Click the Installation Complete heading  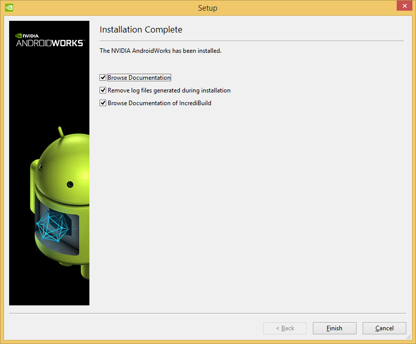(141, 29)
